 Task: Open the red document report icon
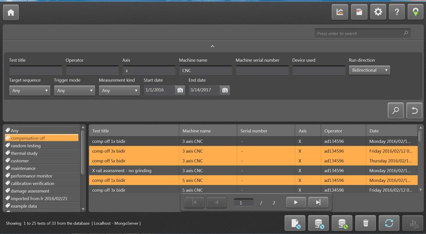359,12
